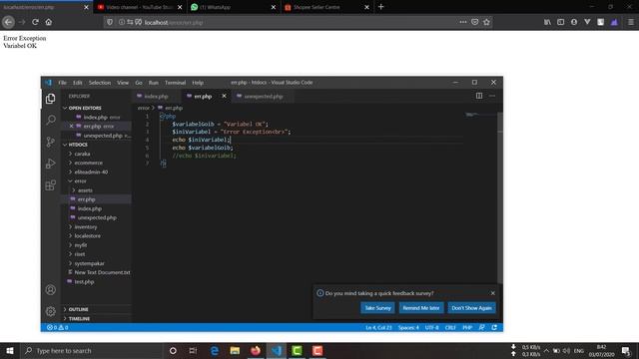Open the Firefox page actions ellipsis

pos(463,22)
